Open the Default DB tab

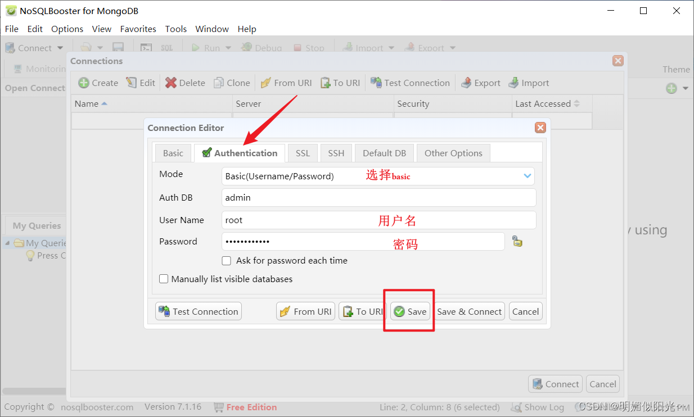(x=384, y=153)
